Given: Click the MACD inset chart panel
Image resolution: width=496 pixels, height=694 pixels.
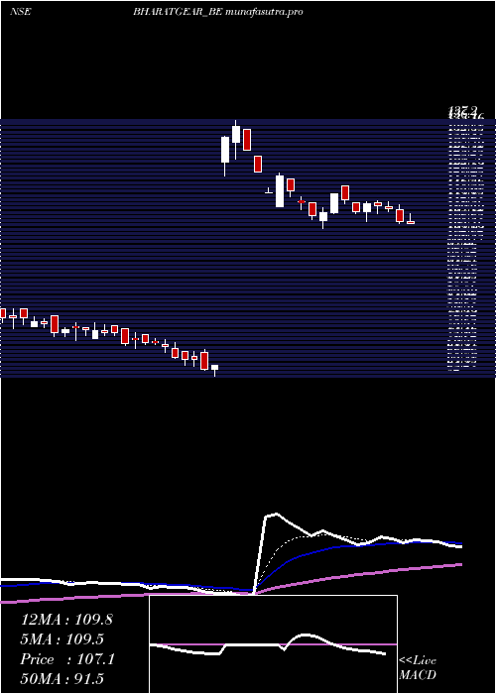Looking at the screenshot, I should (x=273, y=644).
